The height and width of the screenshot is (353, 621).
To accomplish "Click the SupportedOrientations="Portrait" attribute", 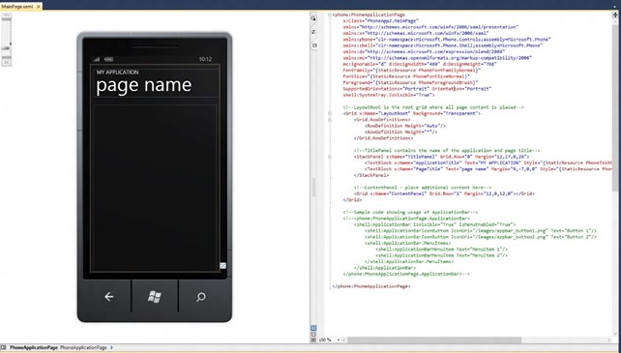I will click(387, 89).
